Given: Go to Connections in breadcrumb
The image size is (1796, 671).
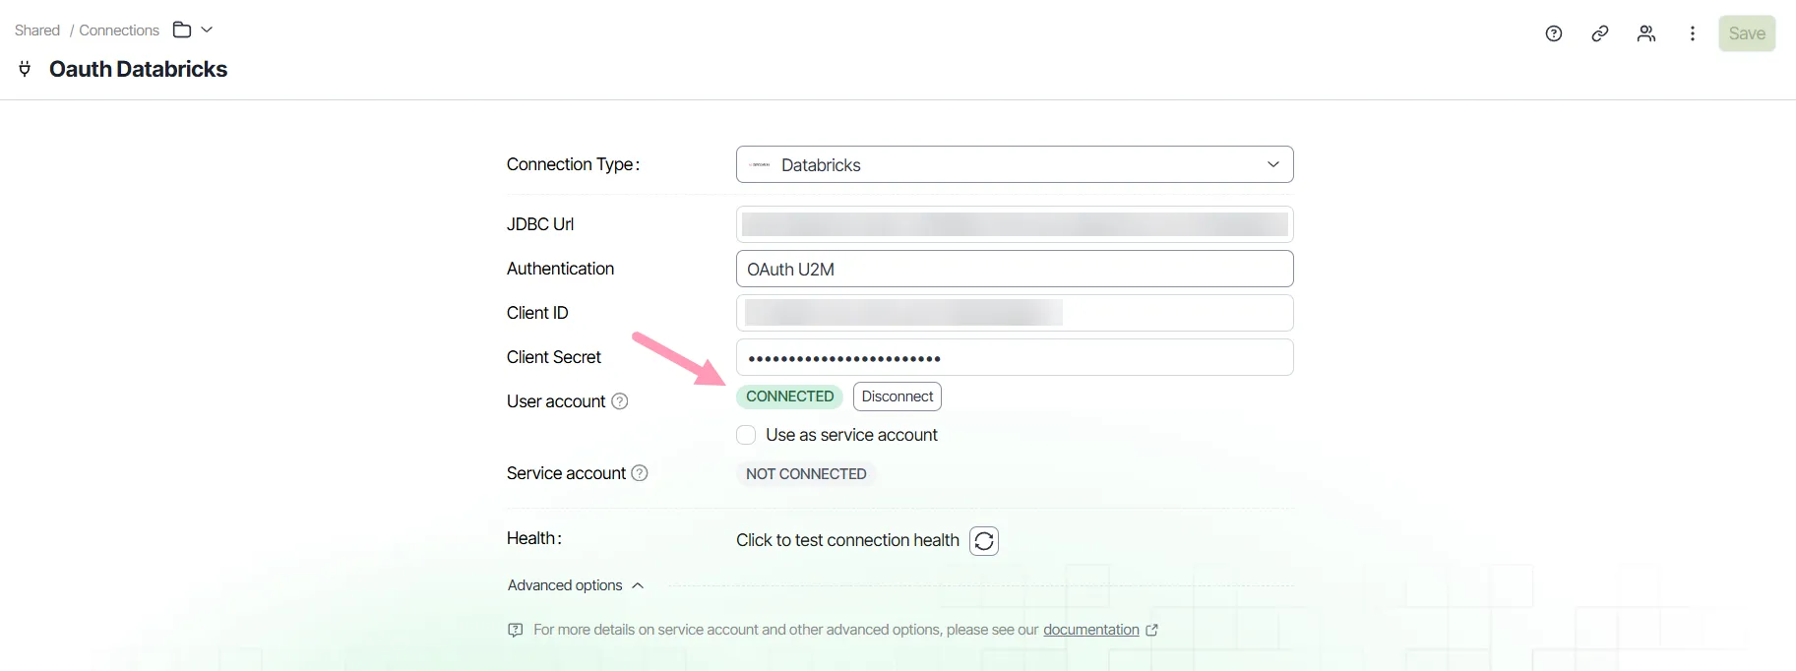Looking at the screenshot, I should [x=119, y=30].
